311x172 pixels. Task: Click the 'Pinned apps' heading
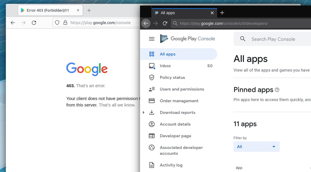[253, 90]
